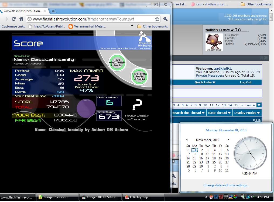The width and height of the screenshot is (274, 202).
Task: Click Try Another Level button
Action: pyautogui.click(x=117, y=63)
